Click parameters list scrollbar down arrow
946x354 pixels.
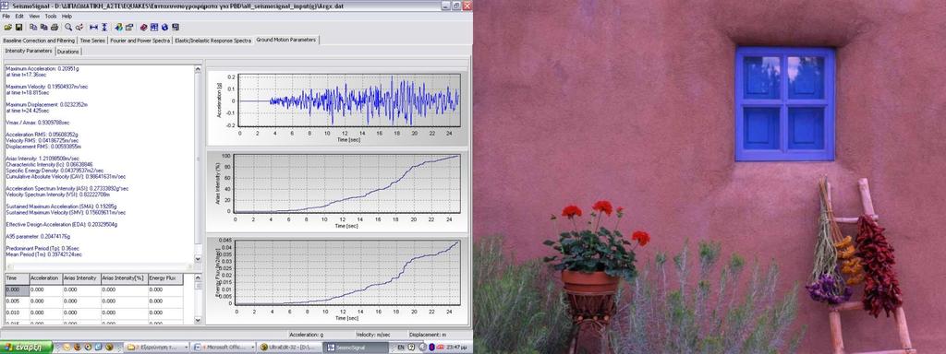coord(198,258)
